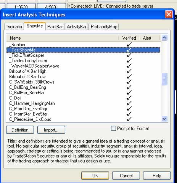The image size is (177, 183).
Task: Click the list scrollbar thumb
Action: (164, 79)
